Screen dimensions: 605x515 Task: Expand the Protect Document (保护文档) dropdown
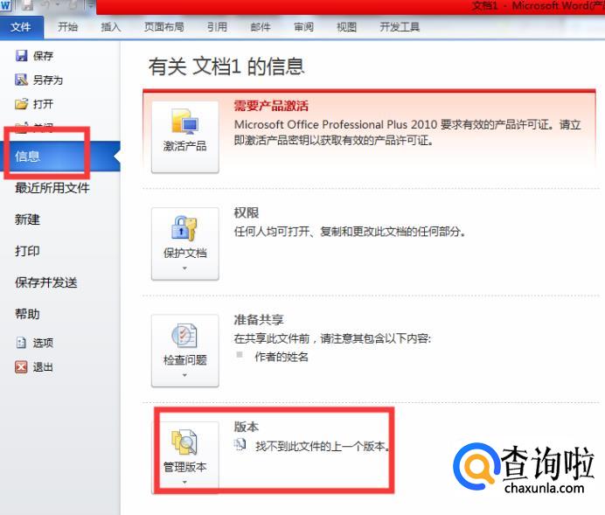[184, 268]
